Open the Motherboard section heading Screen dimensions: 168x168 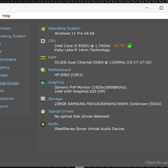click(x=59, y=70)
